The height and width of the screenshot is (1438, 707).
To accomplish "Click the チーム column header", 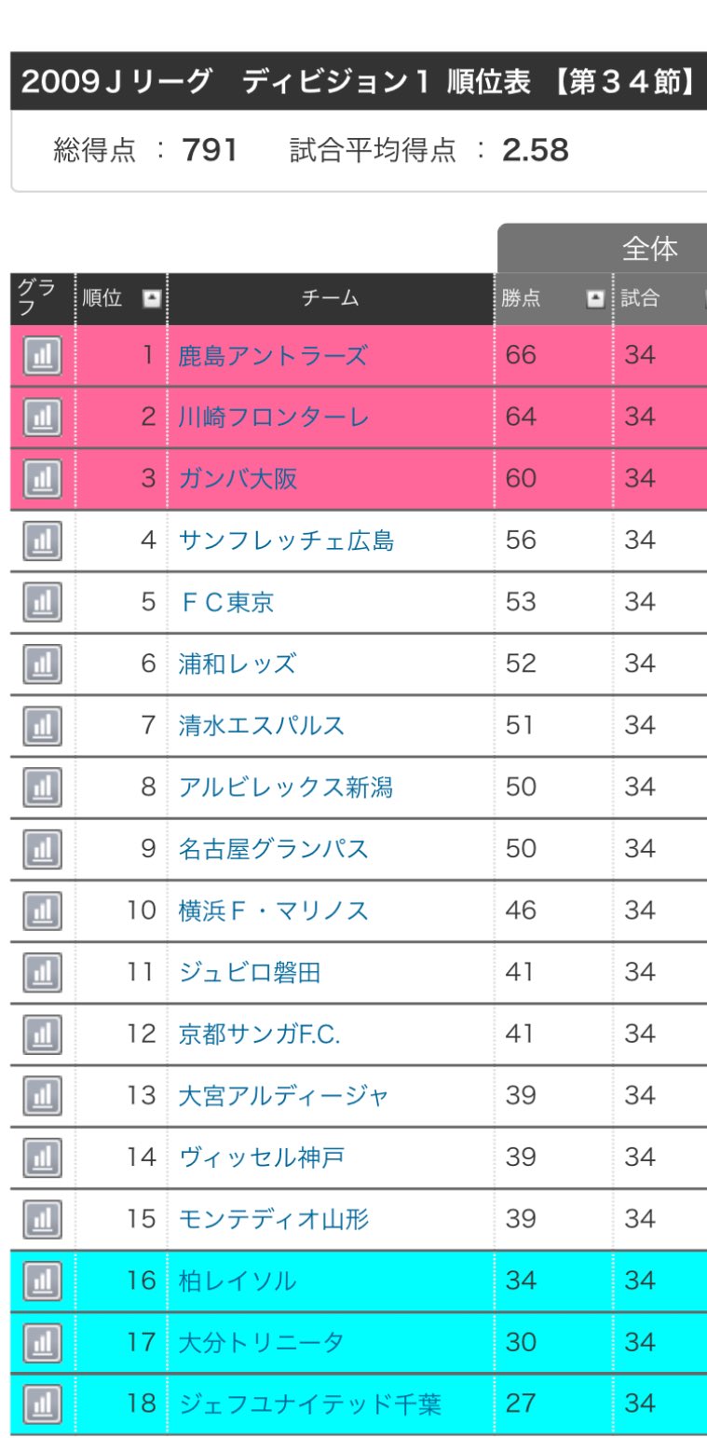I will pos(330,299).
